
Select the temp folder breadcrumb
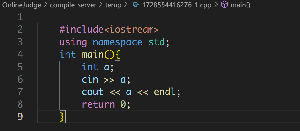pos(113,5)
